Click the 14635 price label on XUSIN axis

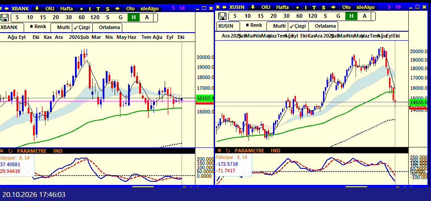pos(419,102)
